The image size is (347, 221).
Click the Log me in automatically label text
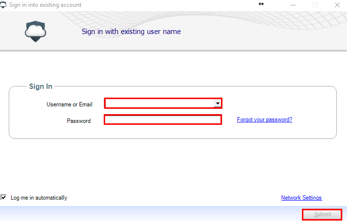[x=39, y=198]
